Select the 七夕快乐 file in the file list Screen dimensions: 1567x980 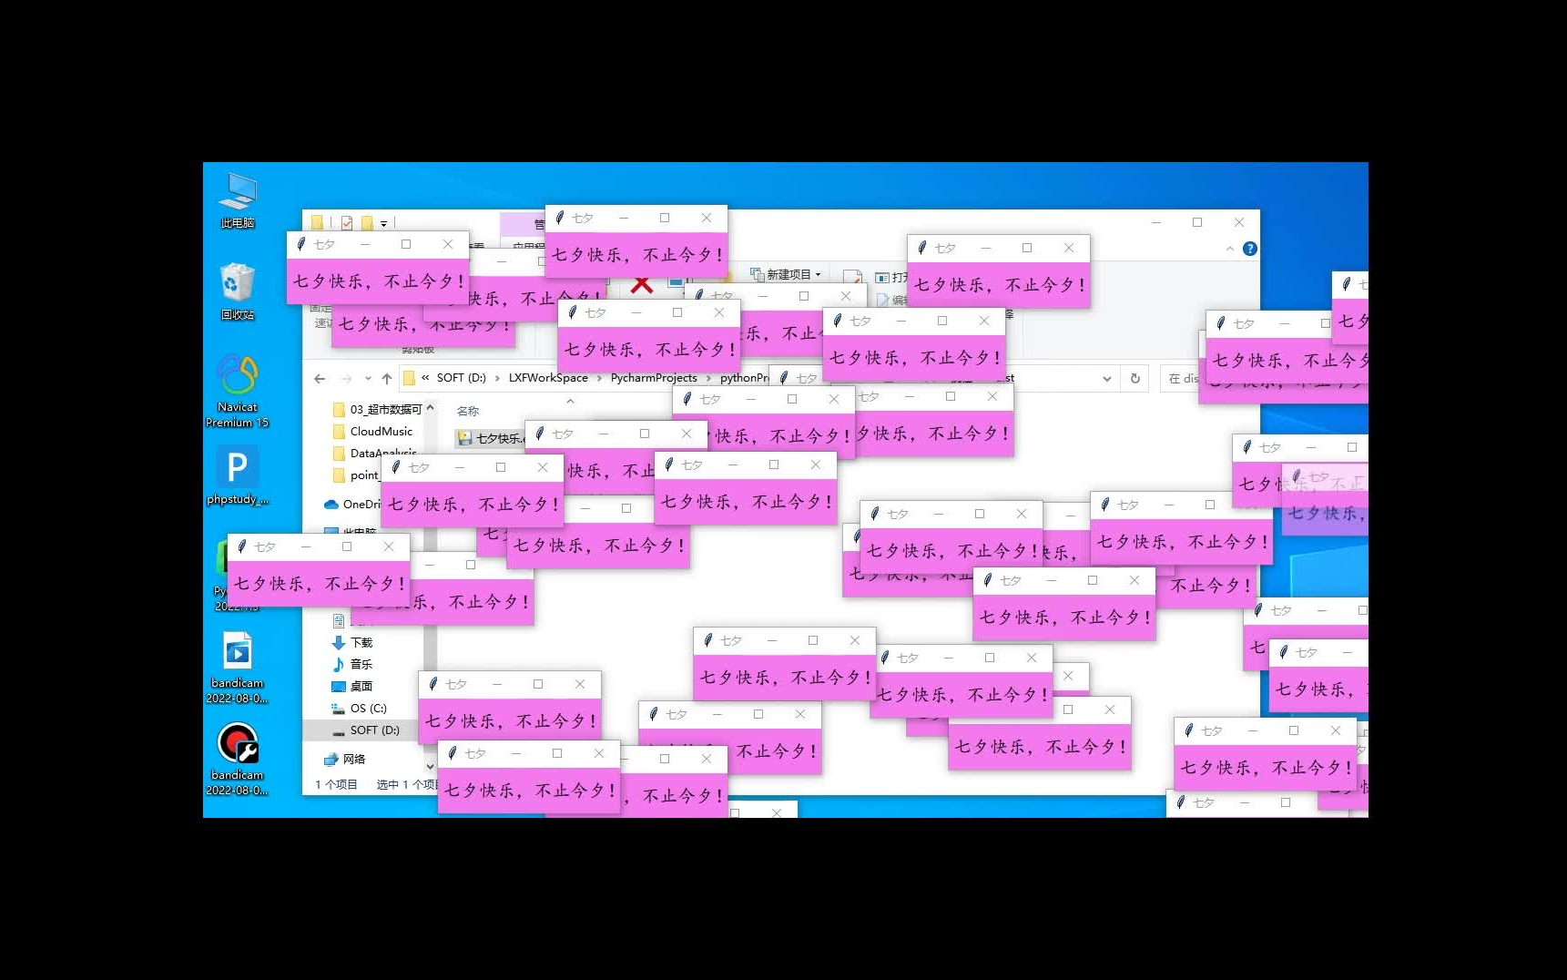[492, 439]
